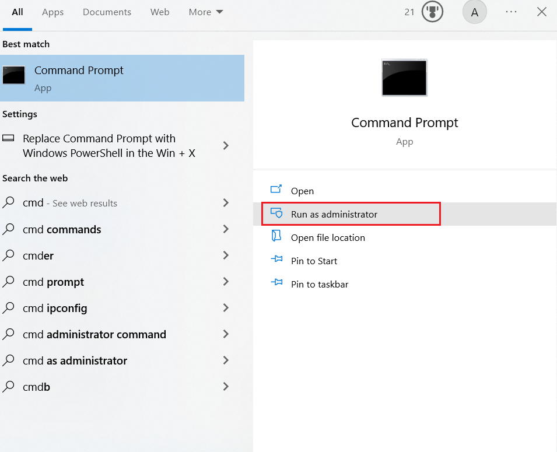
Task: Switch to the Apps tab
Action: tap(52, 12)
